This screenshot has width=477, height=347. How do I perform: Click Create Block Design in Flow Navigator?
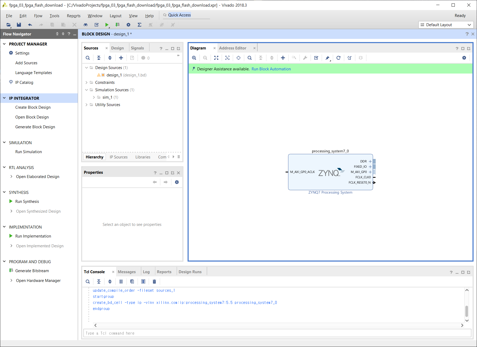(x=33, y=107)
